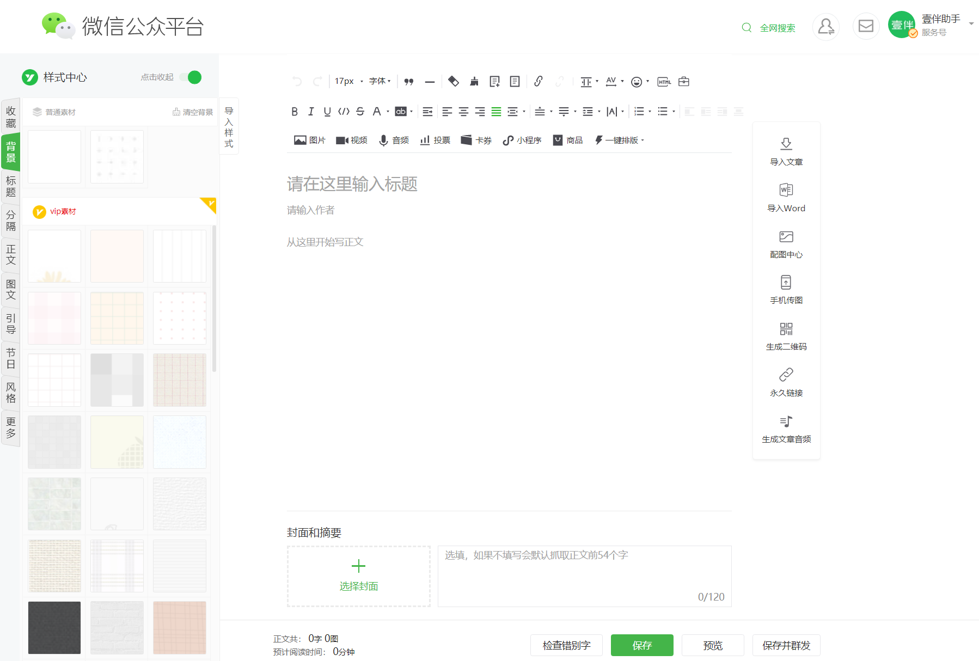Click the 生成二维码 QR code icon

click(786, 329)
